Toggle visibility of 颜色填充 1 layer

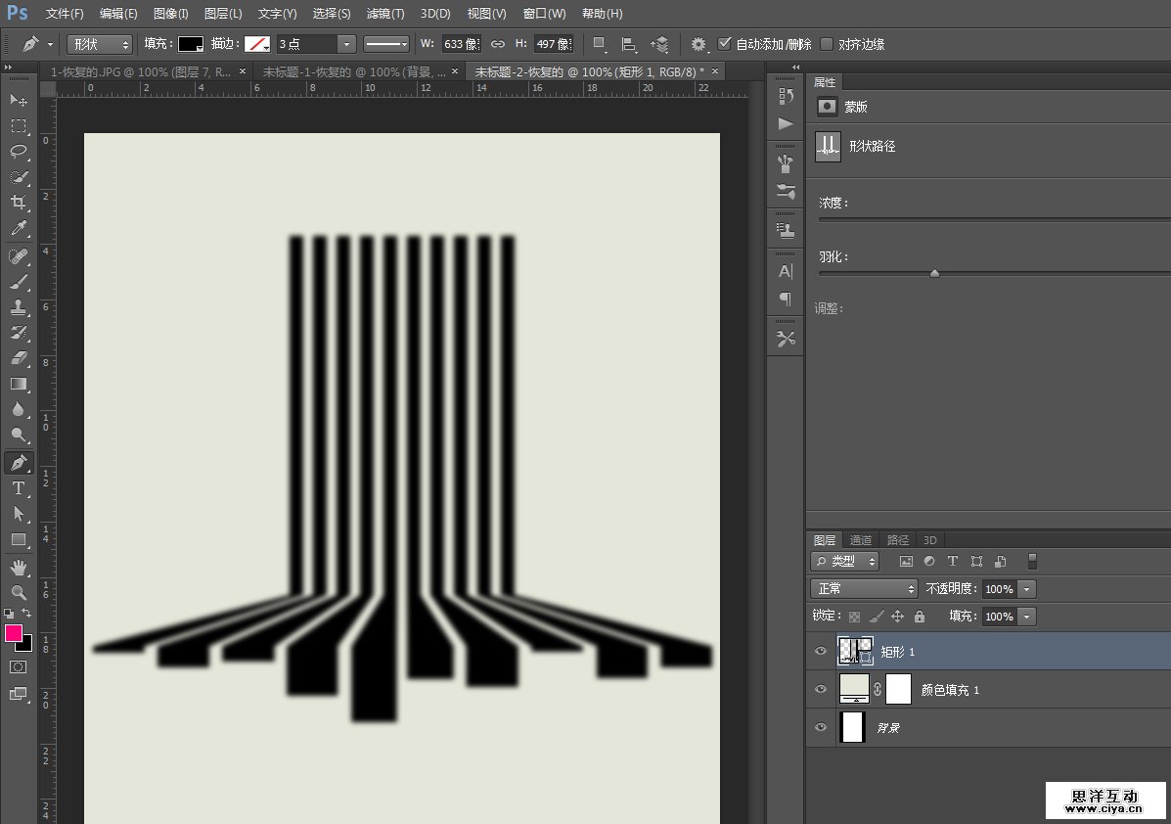click(x=821, y=690)
